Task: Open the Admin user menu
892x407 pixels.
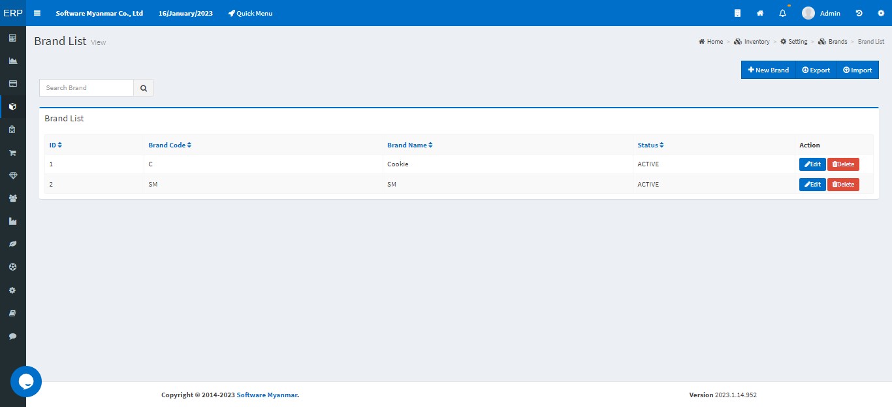Action: (x=821, y=13)
